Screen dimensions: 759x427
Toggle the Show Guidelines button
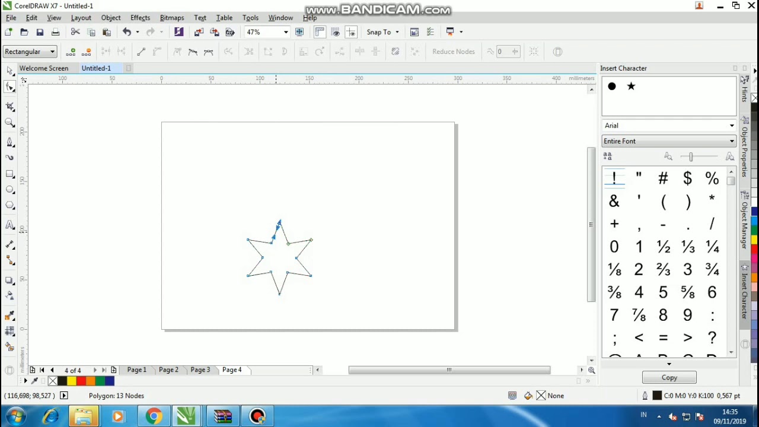[351, 32]
